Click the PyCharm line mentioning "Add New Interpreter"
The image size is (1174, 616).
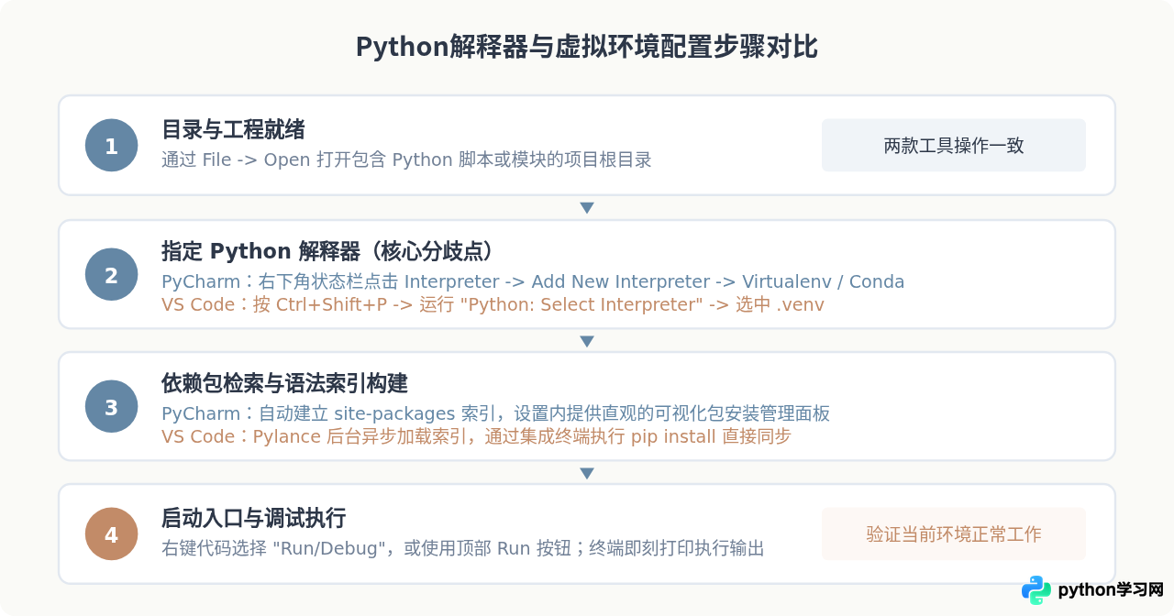(533, 282)
